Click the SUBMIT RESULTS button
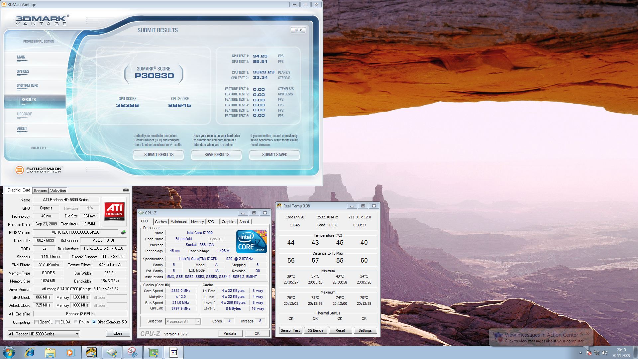The width and height of the screenshot is (638, 359). [159, 155]
